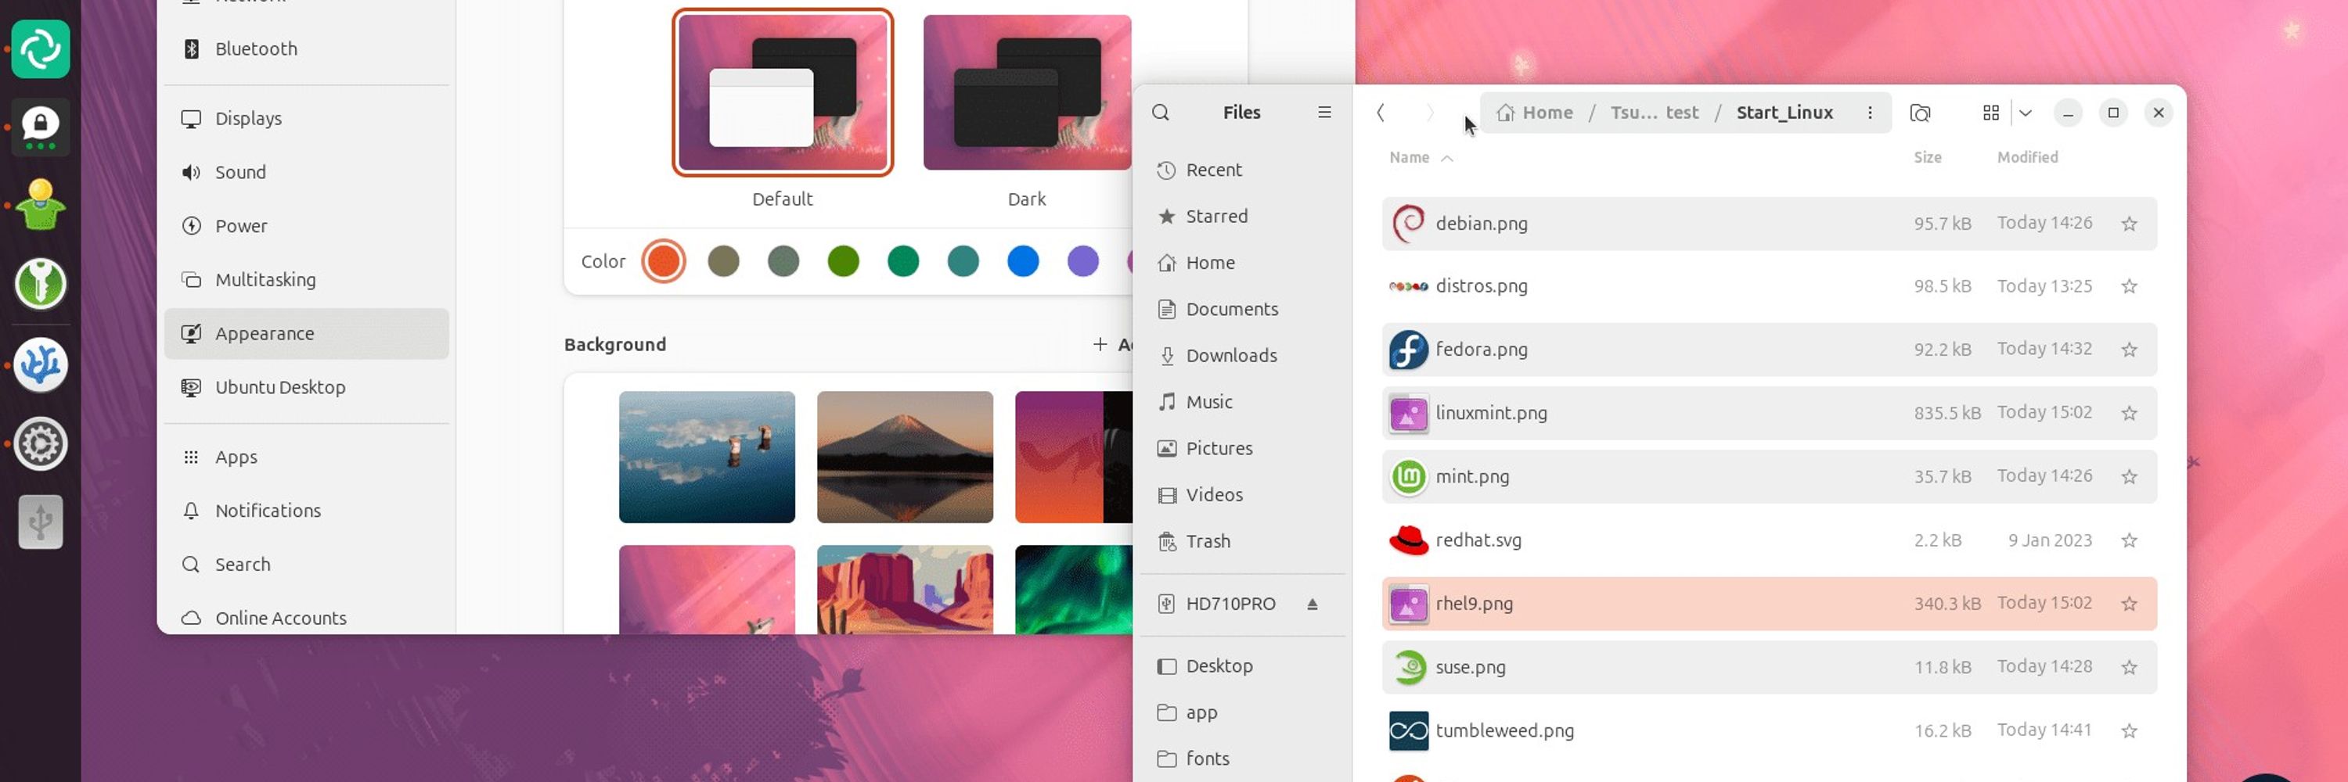Go back in Files navigation
The image size is (2348, 782).
[1380, 112]
